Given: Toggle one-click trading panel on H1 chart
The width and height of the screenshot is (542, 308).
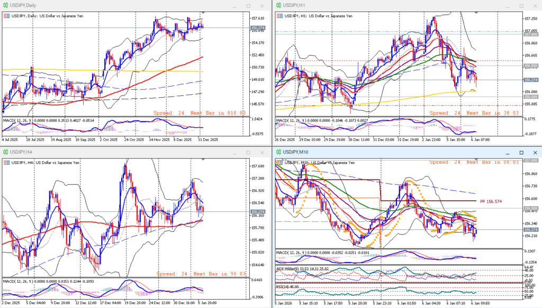Looking at the screenshot, I should pyautogui.click(x=278, y=16).
